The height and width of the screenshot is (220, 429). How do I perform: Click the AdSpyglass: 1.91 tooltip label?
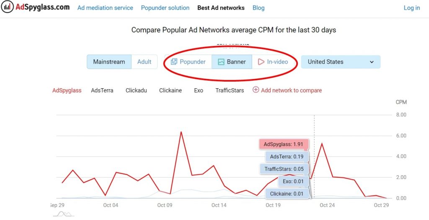[x=284, y=144]
